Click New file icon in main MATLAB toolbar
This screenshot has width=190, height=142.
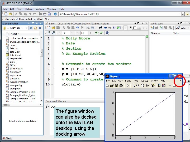[6, 14]
